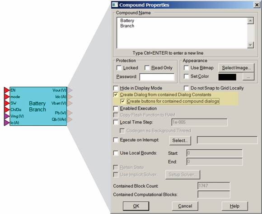Click the SW input connector triangle
This screenshot has height=214, width=262.
click(7, 103)
